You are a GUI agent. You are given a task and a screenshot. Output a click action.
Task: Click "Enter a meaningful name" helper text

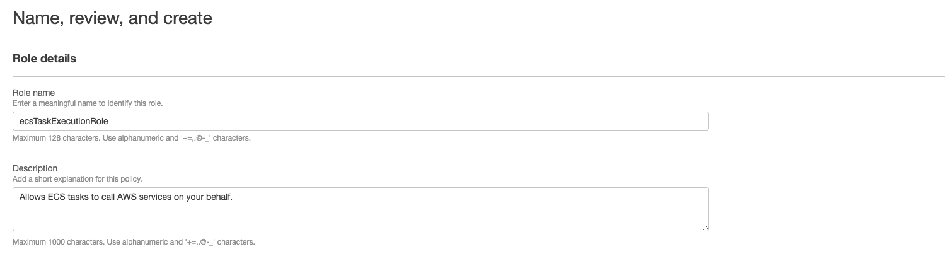pos(88,103)
